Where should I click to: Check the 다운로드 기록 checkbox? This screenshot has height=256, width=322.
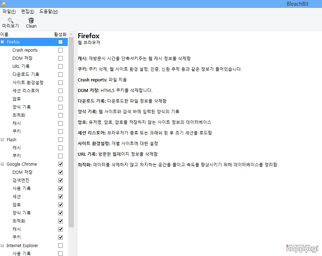(60, 75)
